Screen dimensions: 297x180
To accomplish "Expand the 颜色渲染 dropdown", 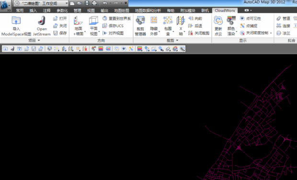I will tap(236, 32).
